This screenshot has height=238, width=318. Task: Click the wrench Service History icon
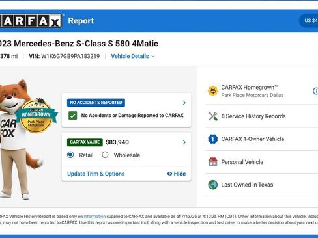click(213, 116)
